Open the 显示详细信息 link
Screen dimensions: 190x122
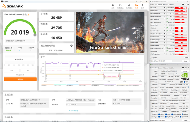(x=73, y=110)
